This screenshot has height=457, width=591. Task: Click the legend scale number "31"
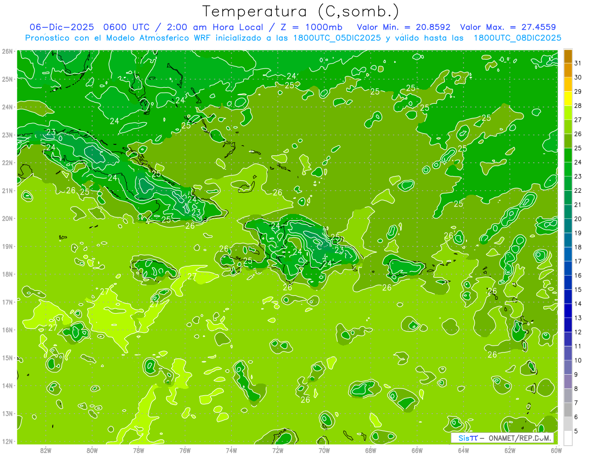[578, 63]
